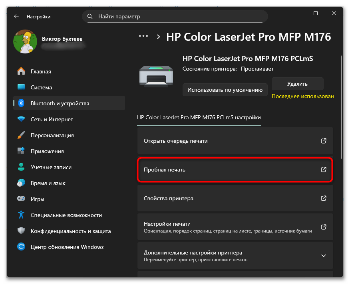Click the breadcrumb chevron arrow
The width and height of the screenshot is (350, 284).
(x=159, y=37)
